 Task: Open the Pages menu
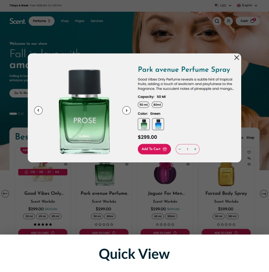tap(79, 21)
